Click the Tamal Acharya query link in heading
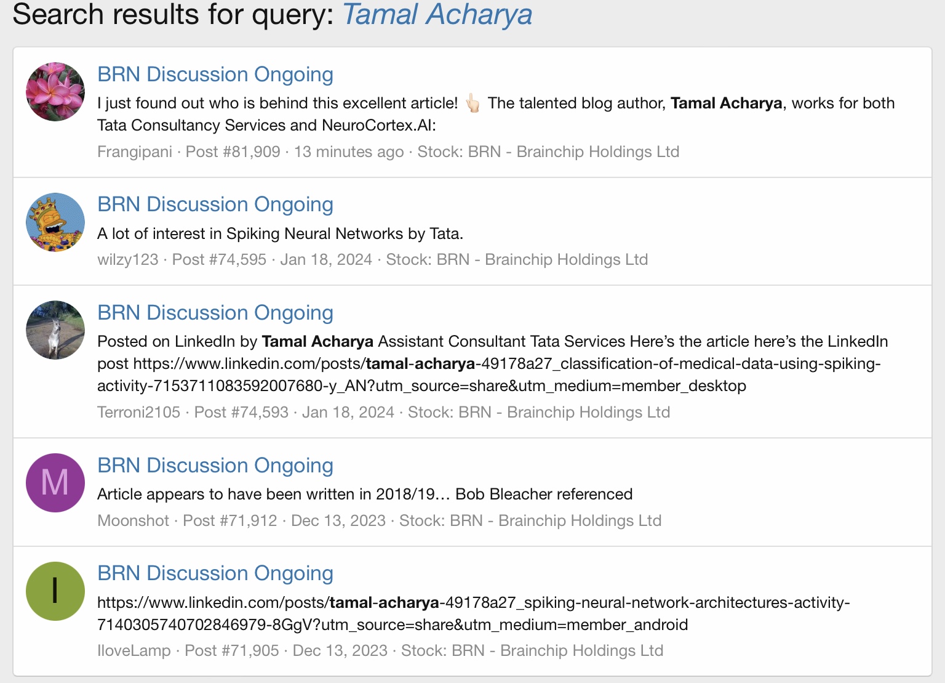 pos(437,15)
